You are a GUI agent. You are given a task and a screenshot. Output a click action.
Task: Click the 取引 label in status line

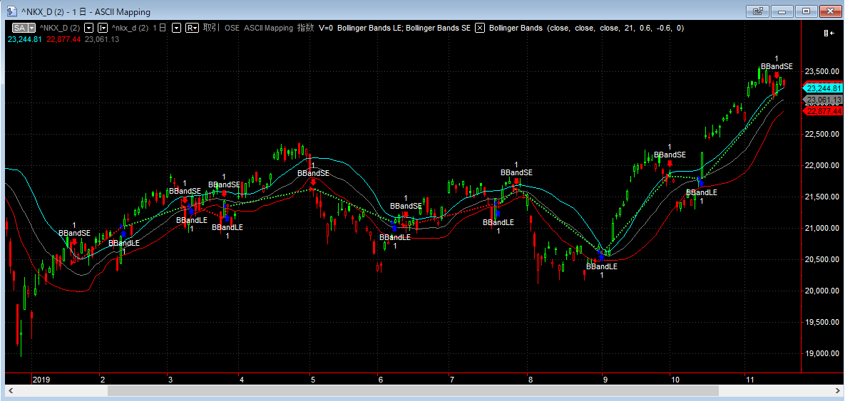tap(211, 28)
